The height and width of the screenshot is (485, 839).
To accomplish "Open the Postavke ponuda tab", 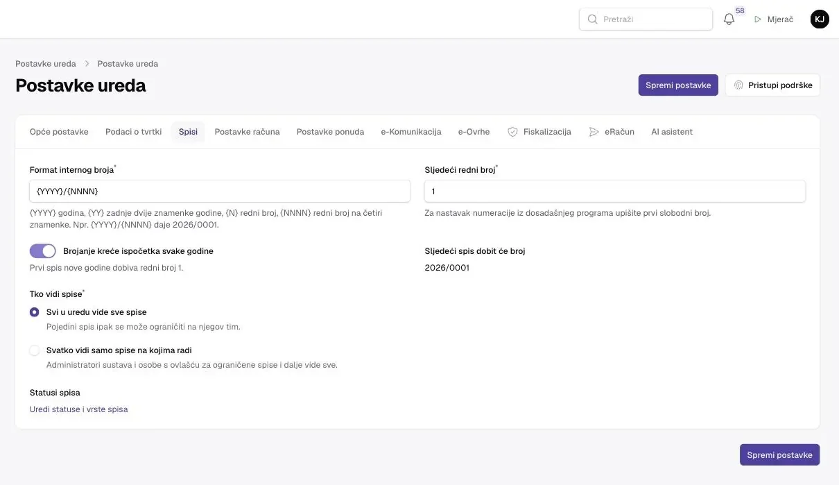I will click(x=330, y=132).
